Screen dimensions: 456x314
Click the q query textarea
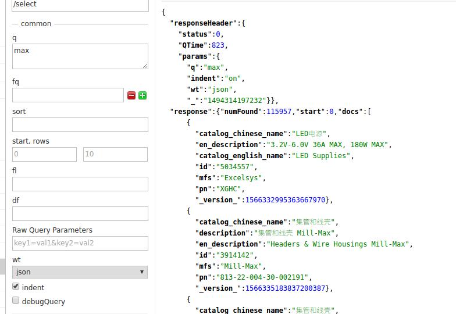80,56
